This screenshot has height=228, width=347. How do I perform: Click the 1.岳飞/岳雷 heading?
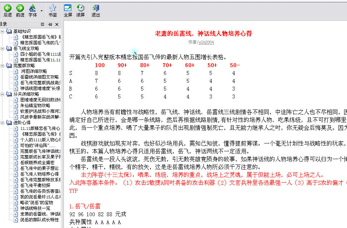tap(85, 206)
